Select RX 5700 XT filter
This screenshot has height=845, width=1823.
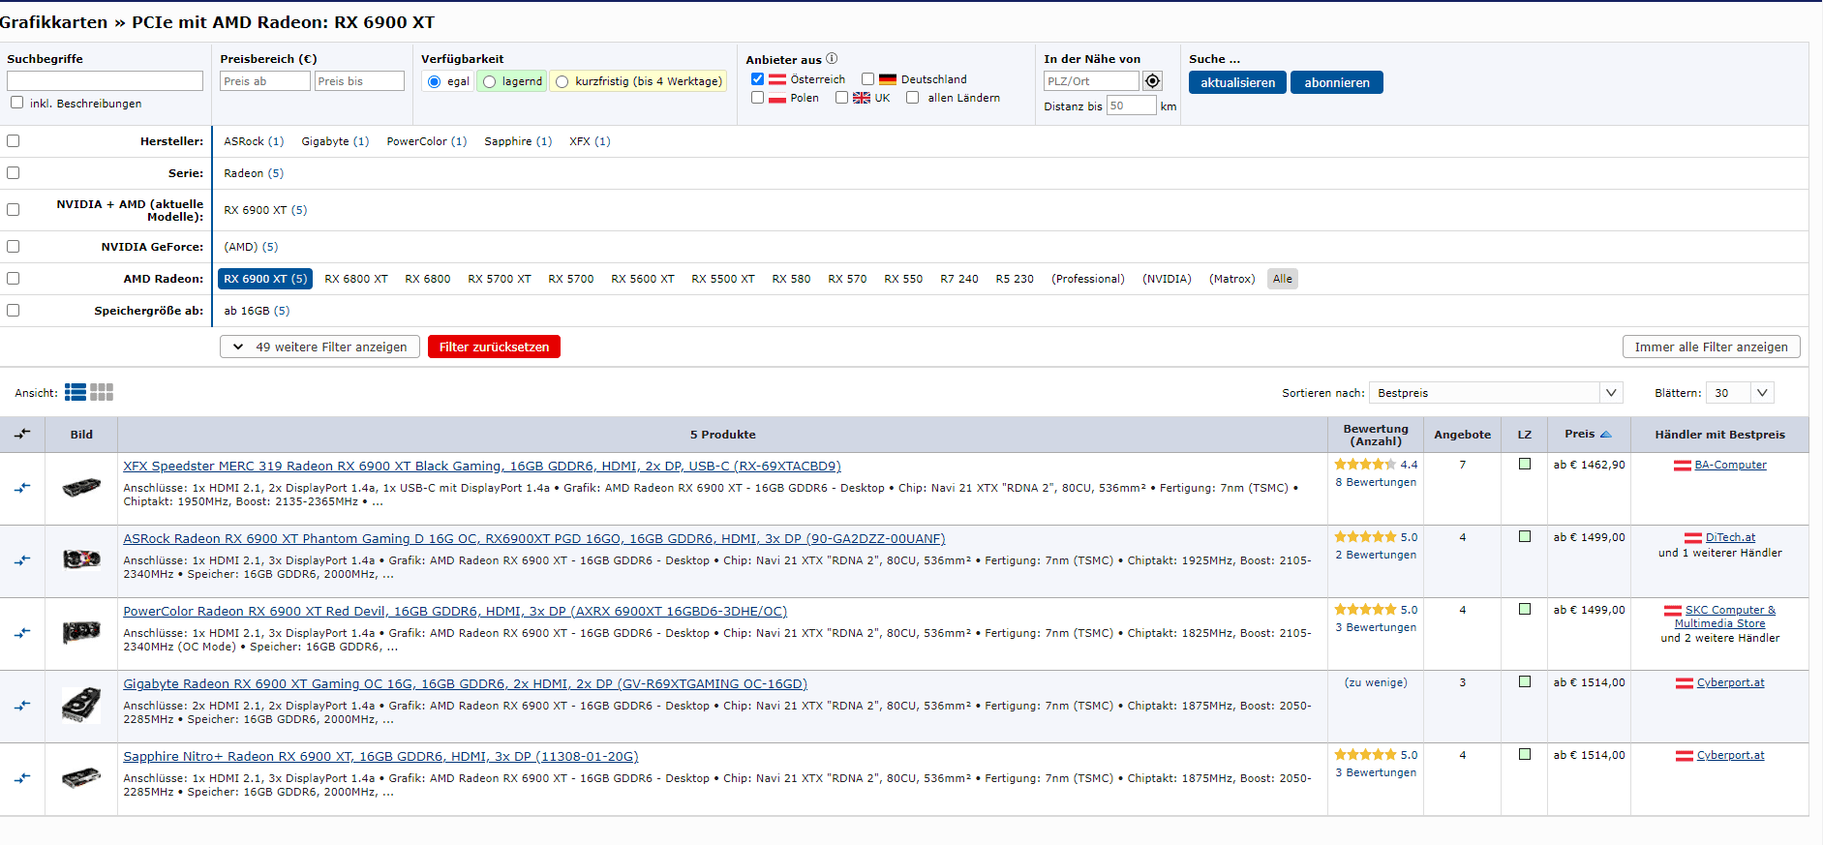pos(500,279)
